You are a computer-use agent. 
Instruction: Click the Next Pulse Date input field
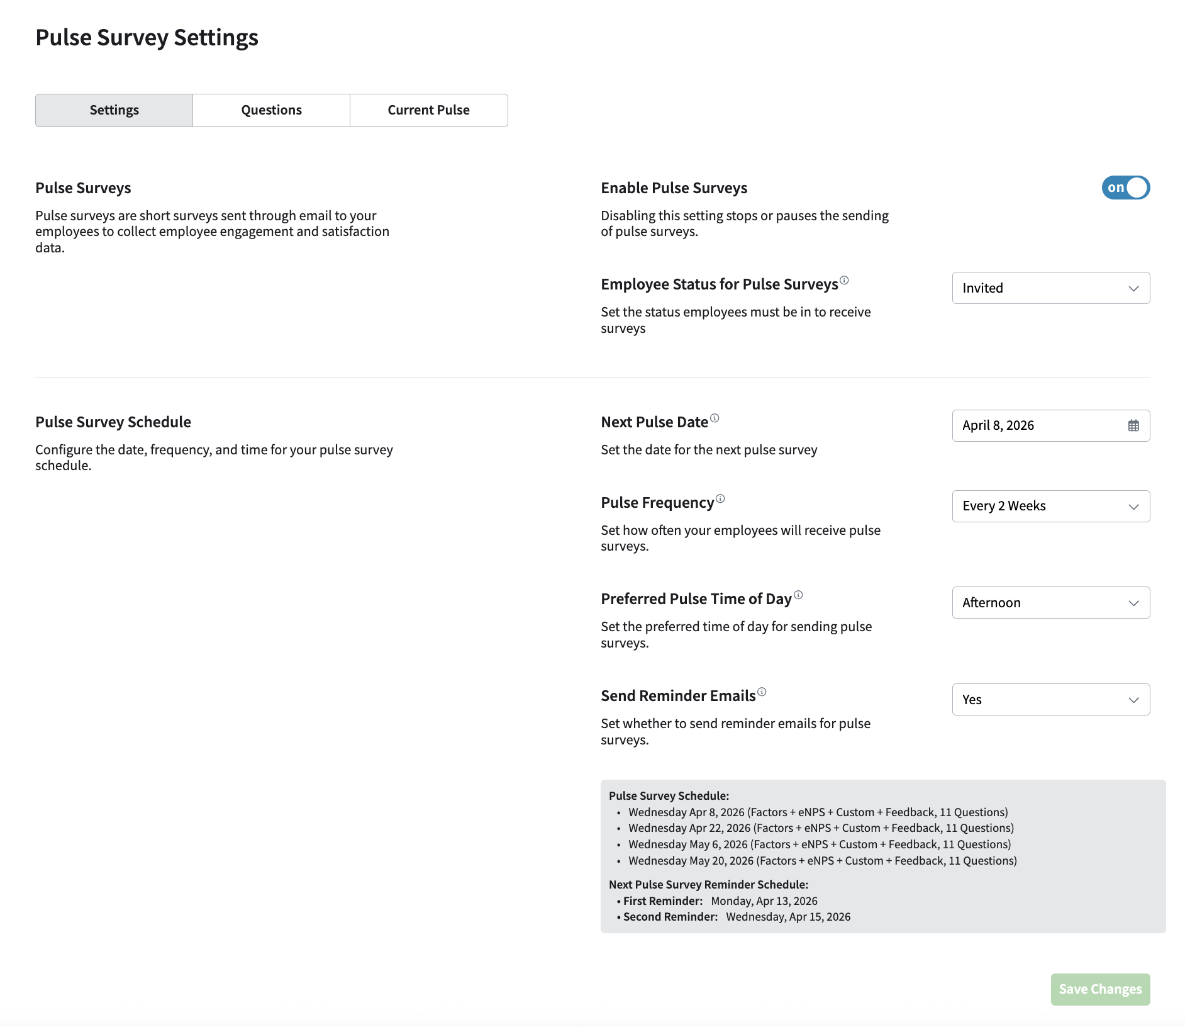point(1038,426)
